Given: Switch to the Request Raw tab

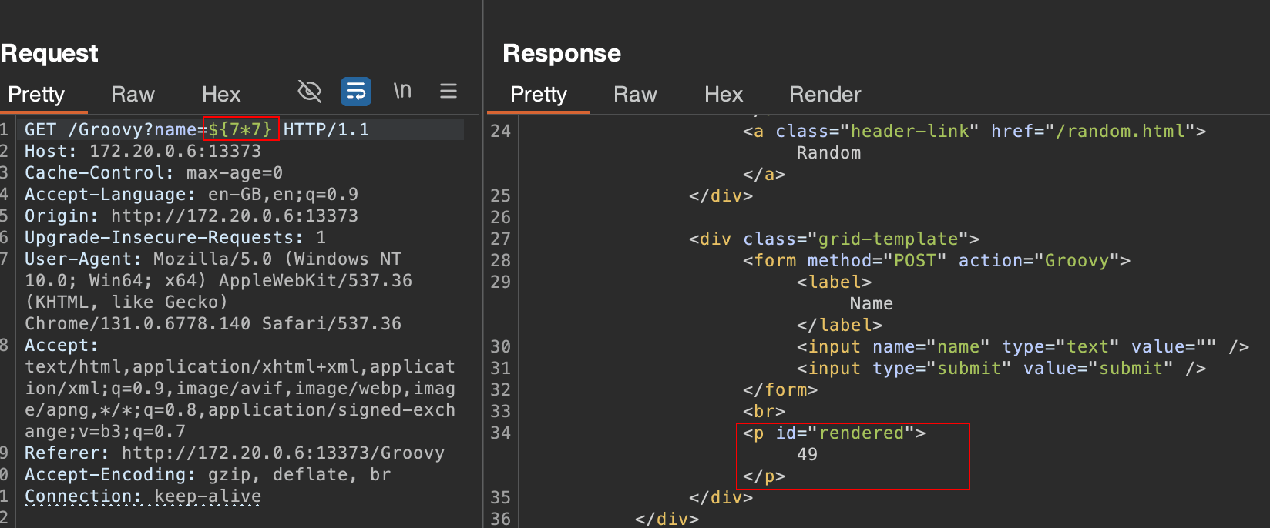Looking at the screenshot, I should (133, 95).
